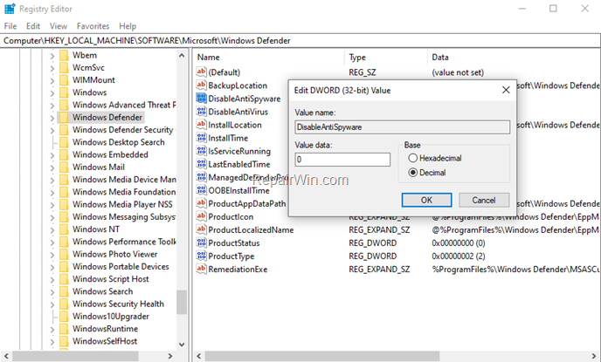Open the Favorites menu
The height and width of the screenshot is (362, 601).
(93, 26)
